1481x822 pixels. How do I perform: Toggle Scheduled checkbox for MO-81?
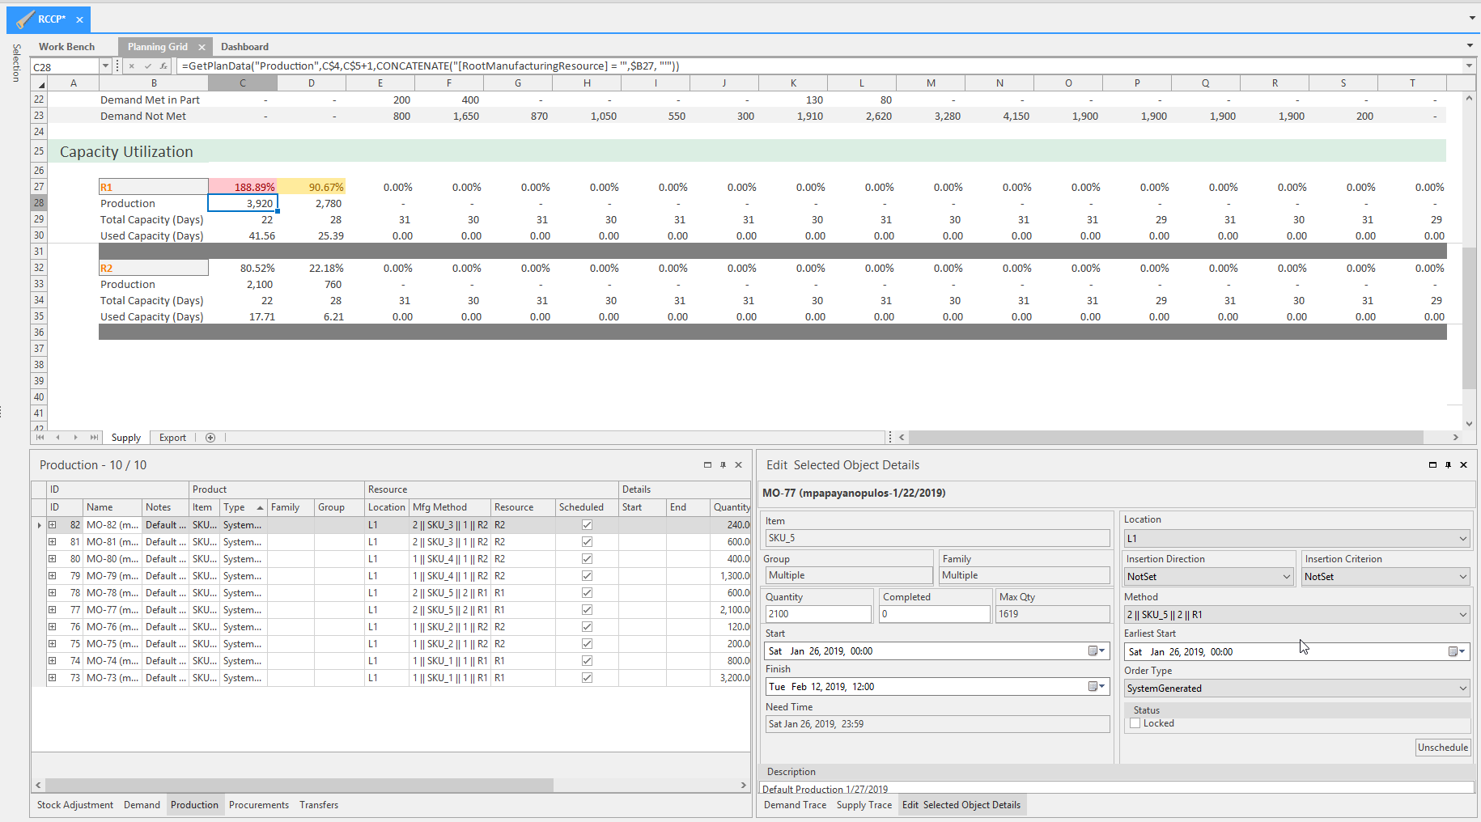(x=587, y=542)
